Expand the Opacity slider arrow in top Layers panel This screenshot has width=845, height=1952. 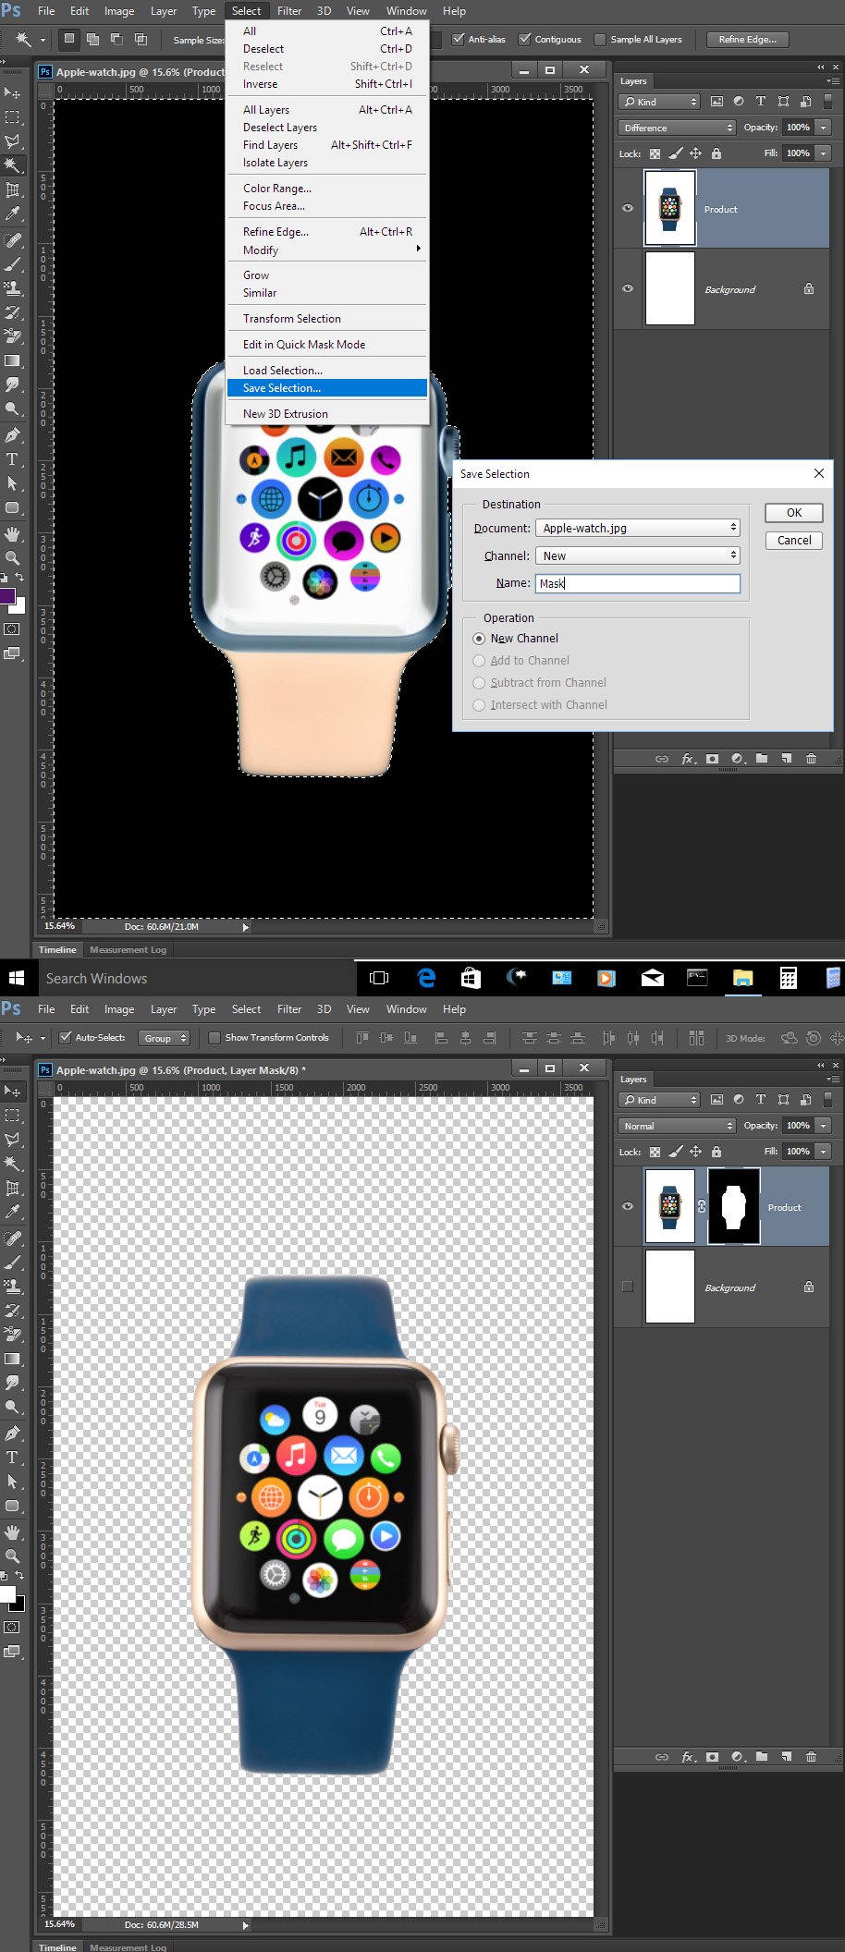point(824,128)
